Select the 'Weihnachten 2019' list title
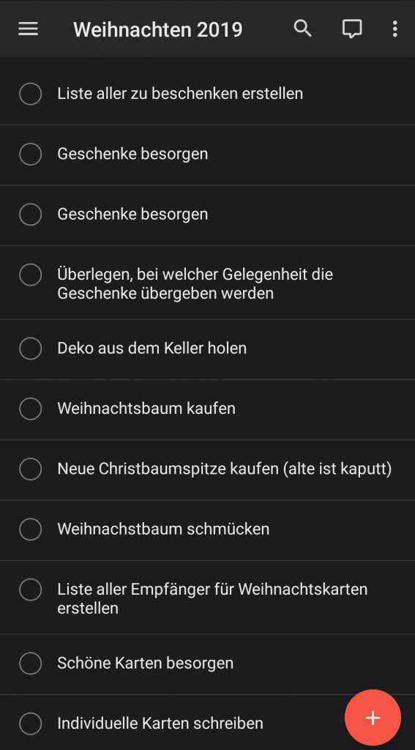This screenshot has width=415, height=750. [x=158, y=29]
